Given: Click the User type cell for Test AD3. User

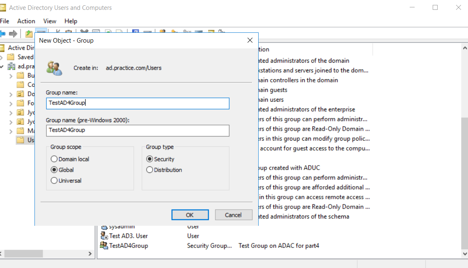Looking at the screenshot, I should click(193, 236).
